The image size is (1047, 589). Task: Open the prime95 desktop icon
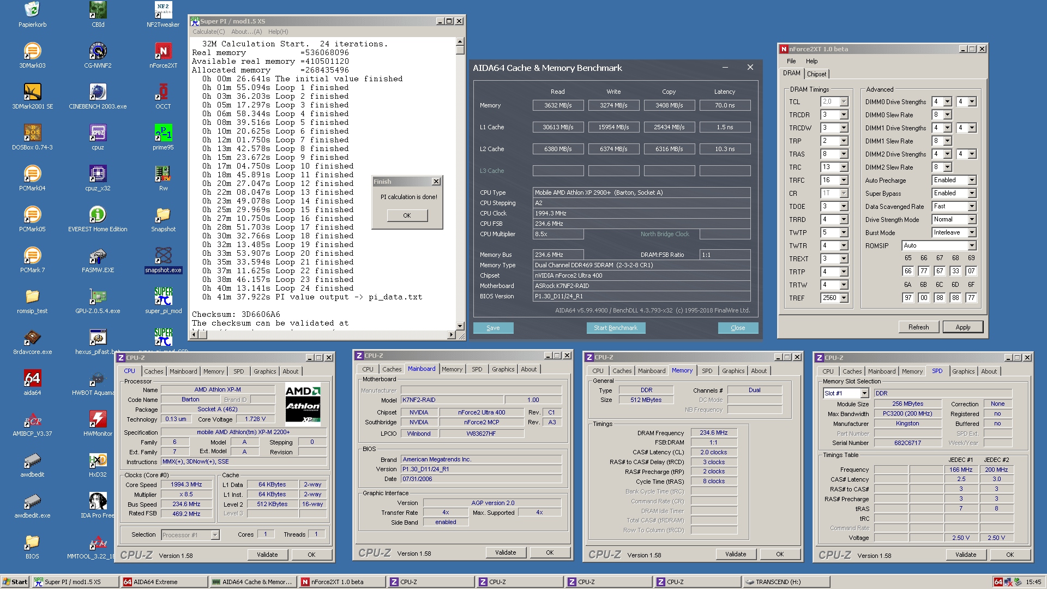pos(163,137)
